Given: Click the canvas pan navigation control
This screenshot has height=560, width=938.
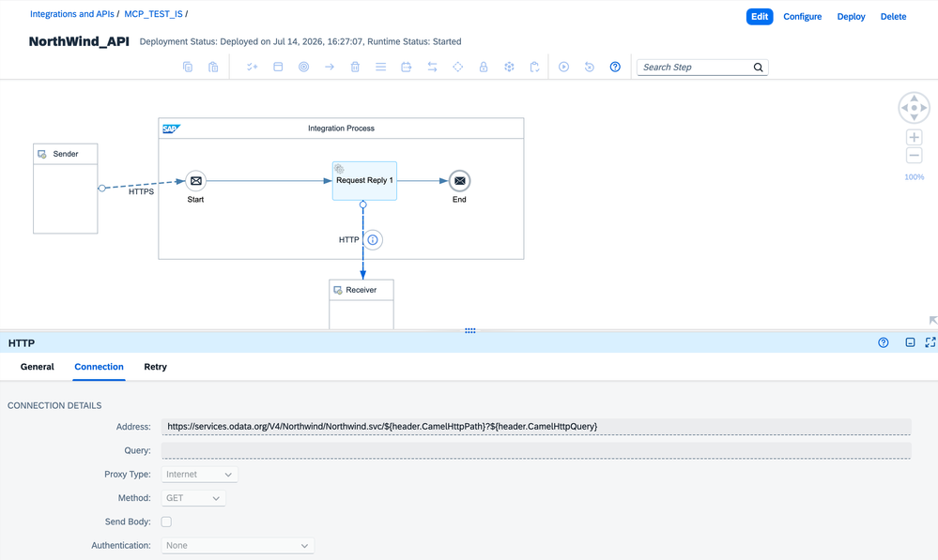Looking at the screenshot, I should pyautogui.click(x=915, y=108).
